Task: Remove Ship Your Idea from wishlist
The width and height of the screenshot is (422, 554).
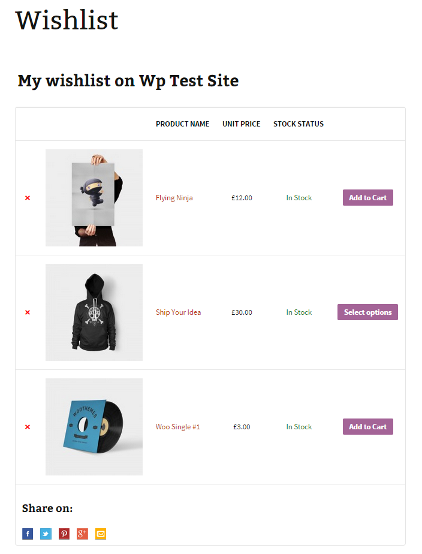Action: (28, 312)
